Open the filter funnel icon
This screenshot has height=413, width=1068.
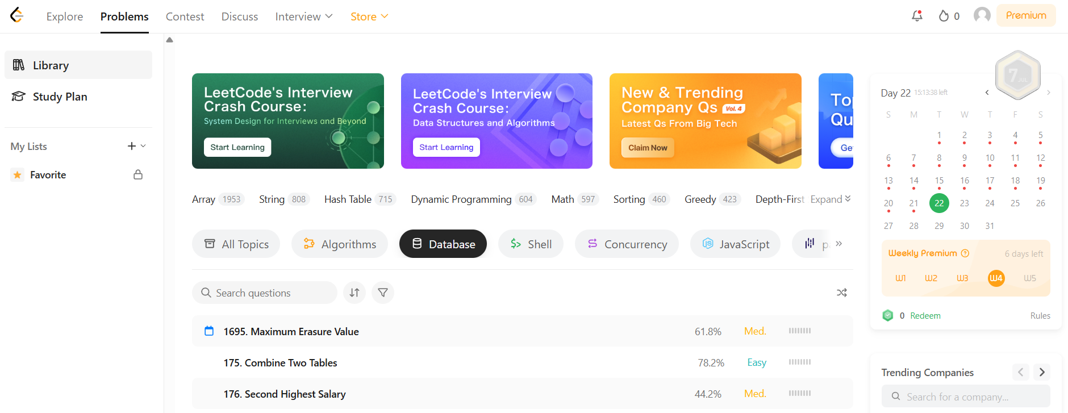tap(383, 293)
